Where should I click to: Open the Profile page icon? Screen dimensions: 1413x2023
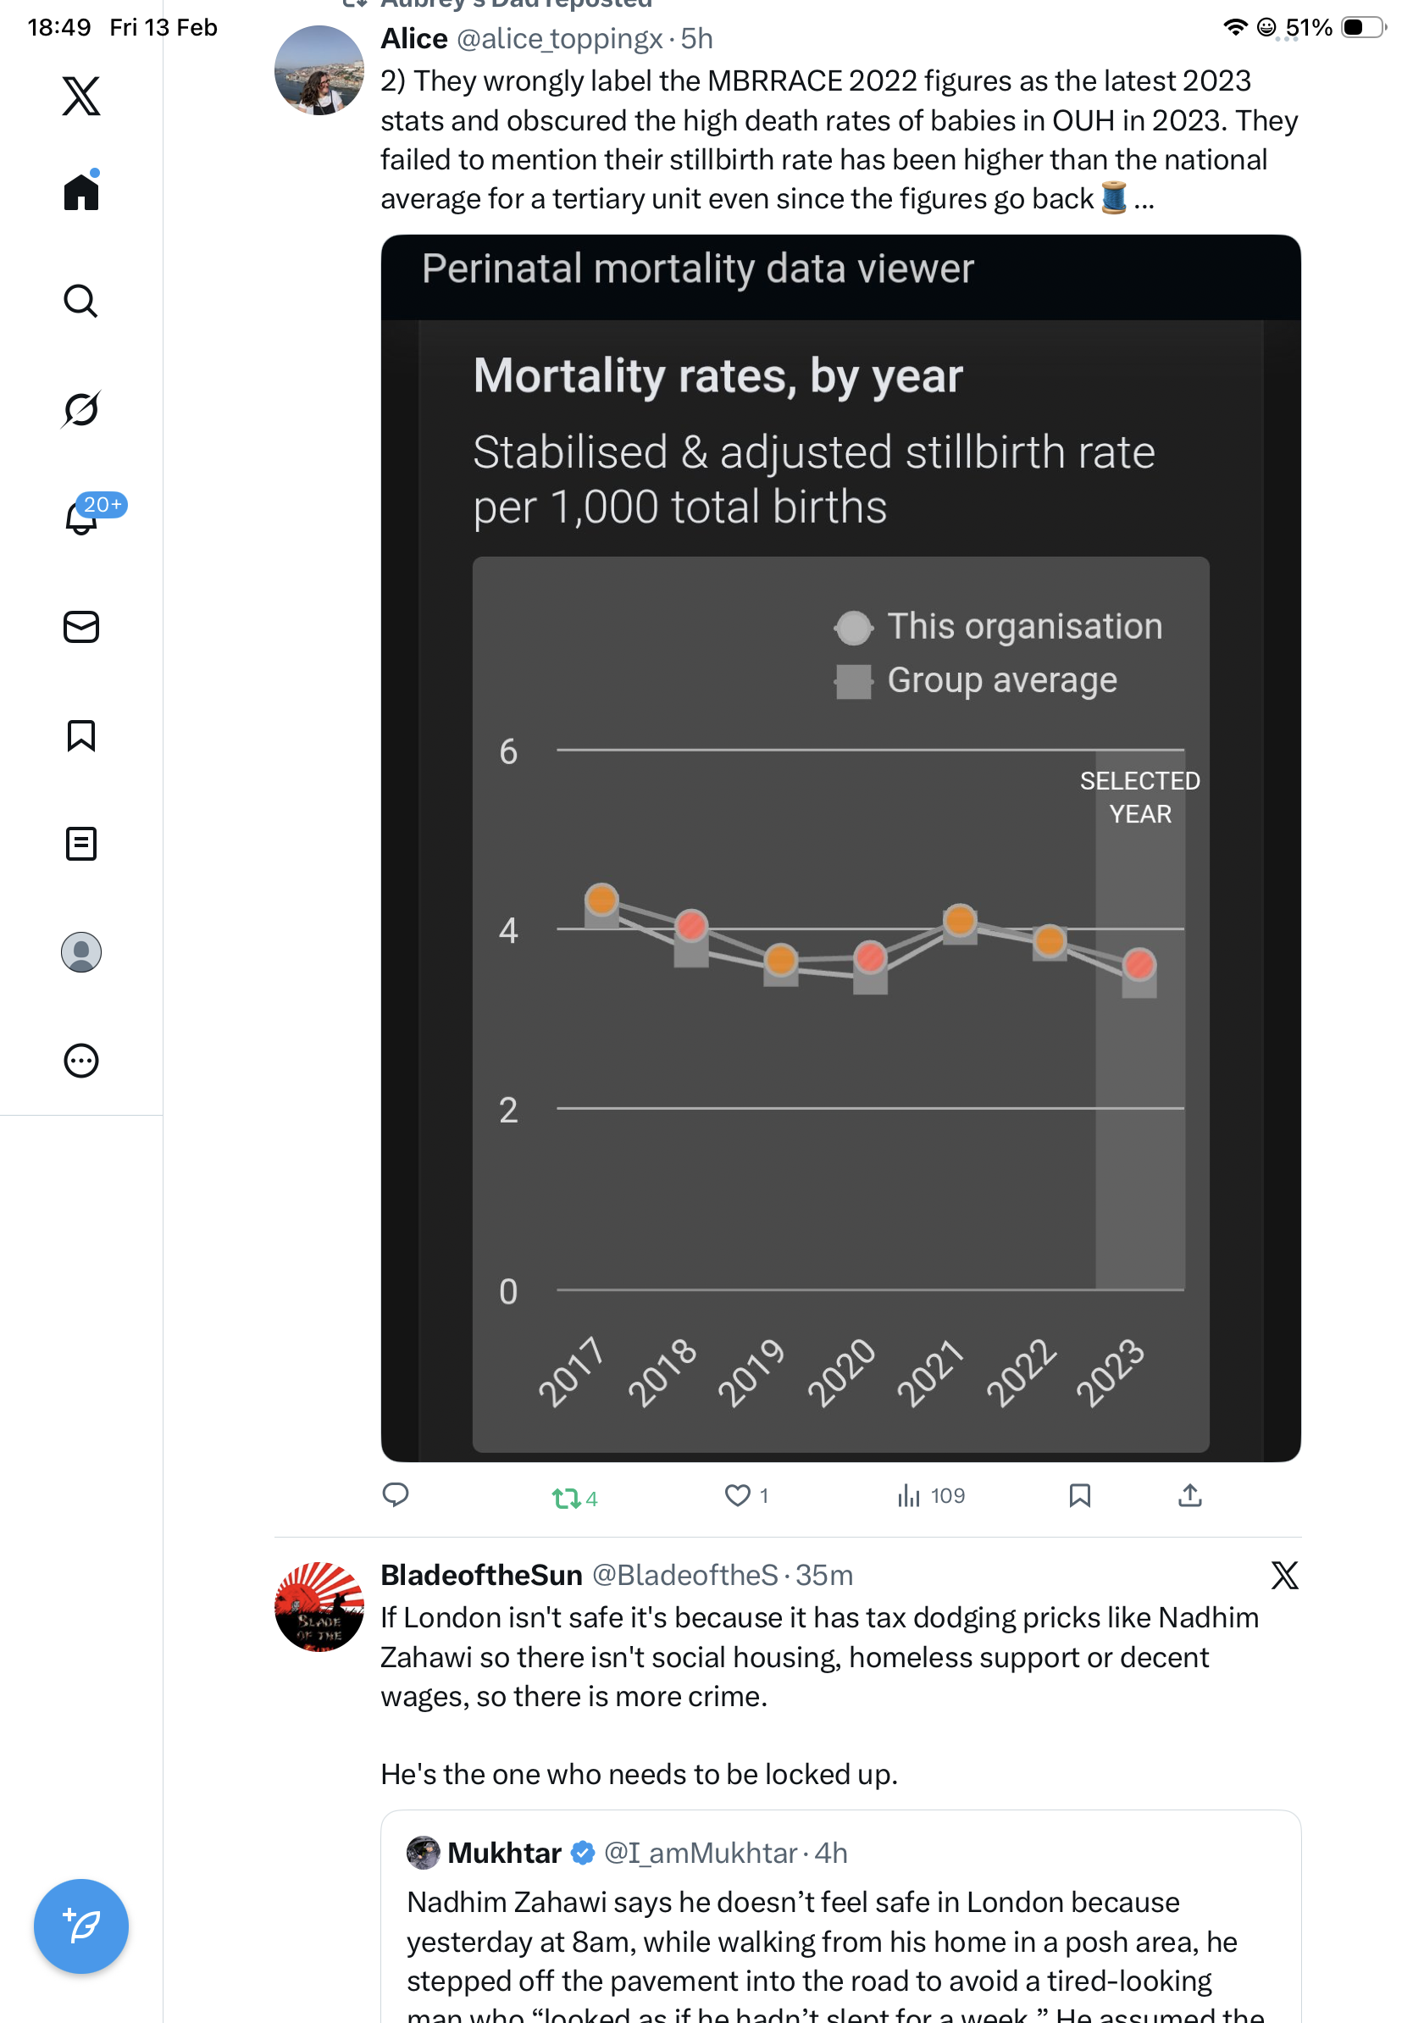(x=81, y=952)
